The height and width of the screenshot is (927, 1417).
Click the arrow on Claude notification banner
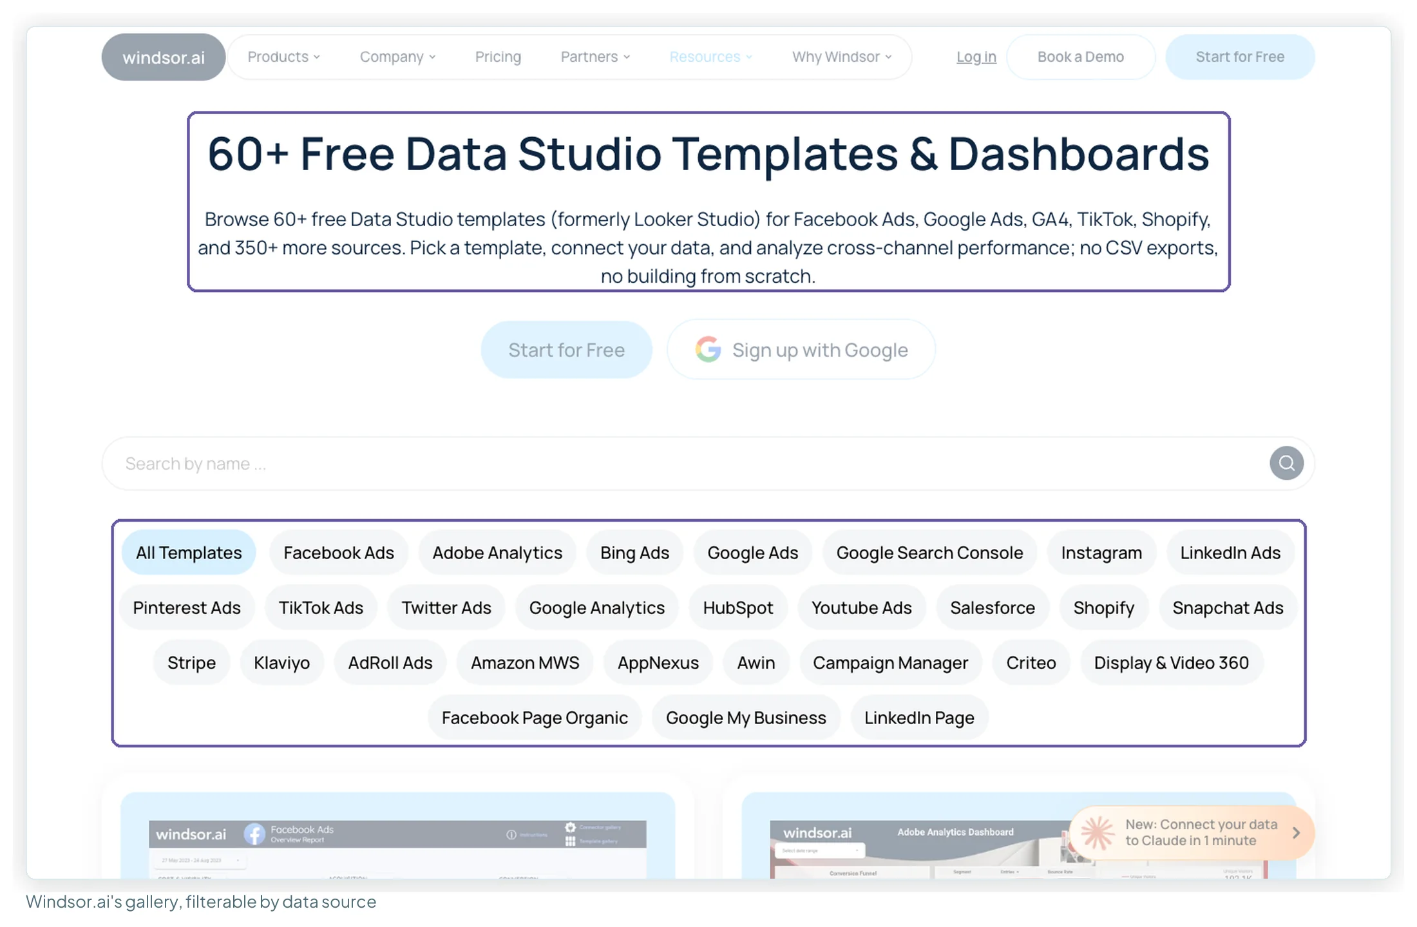(1296, 833)
